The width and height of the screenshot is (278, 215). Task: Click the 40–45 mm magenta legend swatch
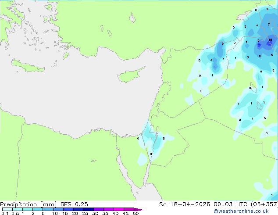pos(119,209)
